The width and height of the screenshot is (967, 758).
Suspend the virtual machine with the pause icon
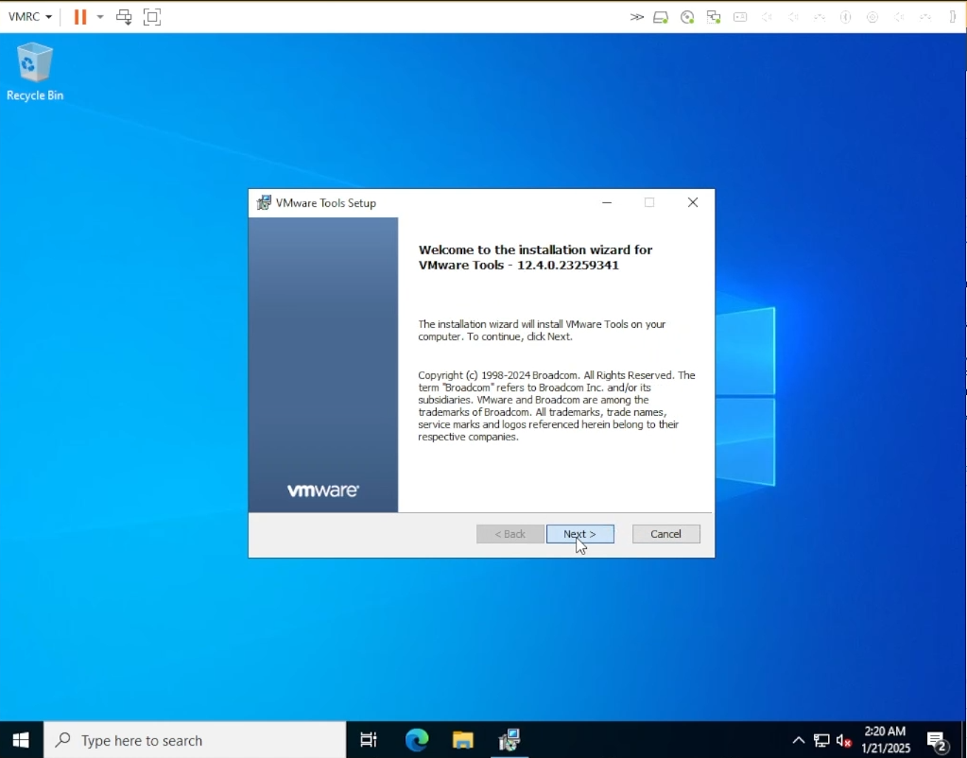coord(79,16)
